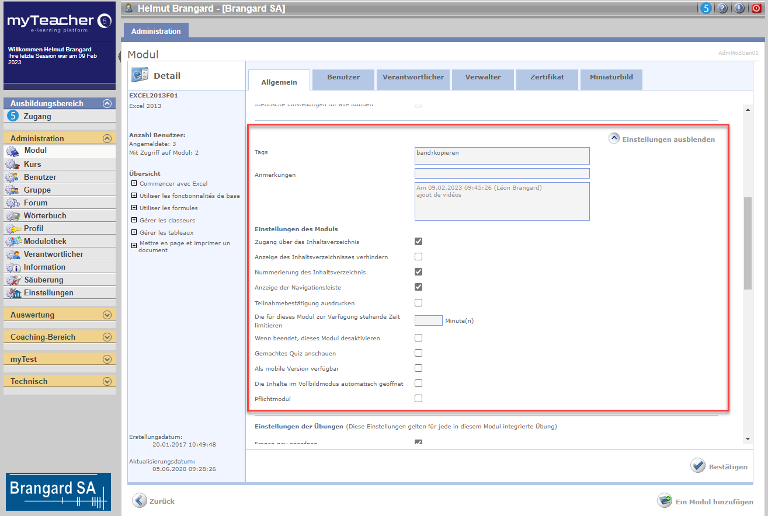This screenshot has width=768, height=516.
Task: Click the Bestätigen button
Action: pyautogui.click(x=720, y=466)
